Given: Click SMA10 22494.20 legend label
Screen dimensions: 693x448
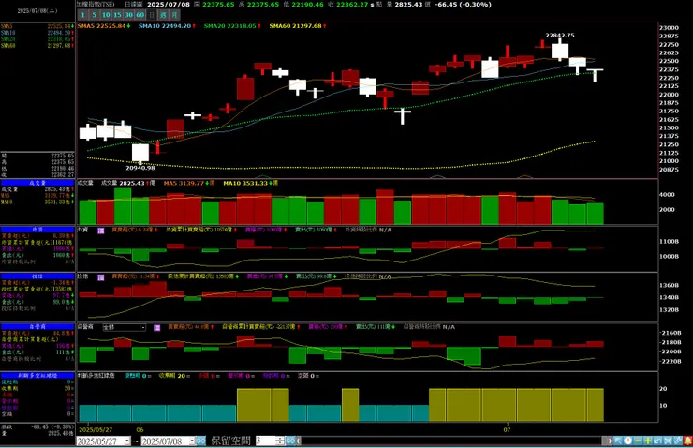Looking at the screenshot, I should point(167,26).
